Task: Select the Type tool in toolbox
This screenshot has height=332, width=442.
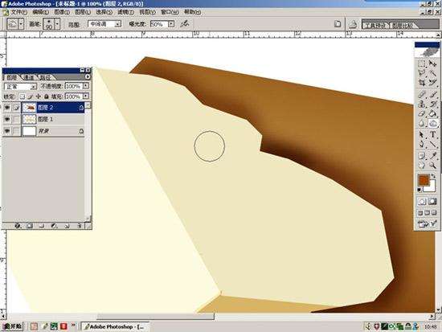Action: pyautogui.click(x=433, y=134)
